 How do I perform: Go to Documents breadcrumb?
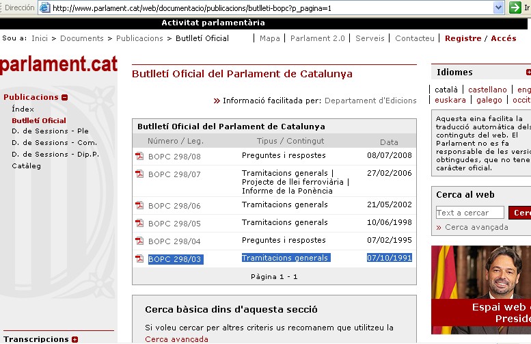point(82,38)
